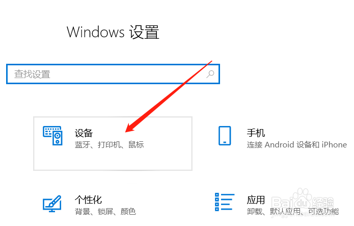Click the Windows 设置 page heading
The image size is (354, 226).
[113, 32]
